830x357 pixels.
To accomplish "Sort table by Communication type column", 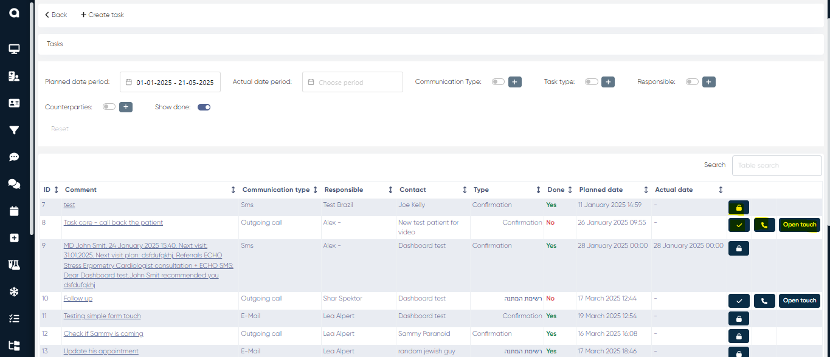I will tap(315, 190).
